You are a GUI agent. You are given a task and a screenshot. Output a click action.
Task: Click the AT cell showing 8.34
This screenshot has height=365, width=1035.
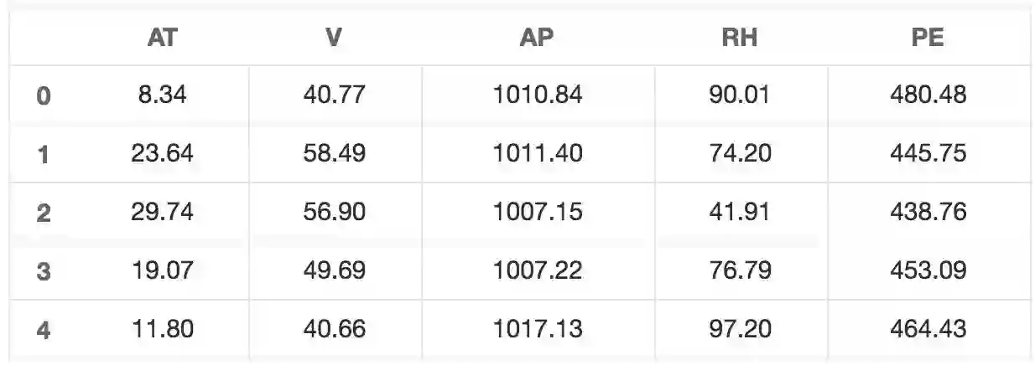point(162,95)
